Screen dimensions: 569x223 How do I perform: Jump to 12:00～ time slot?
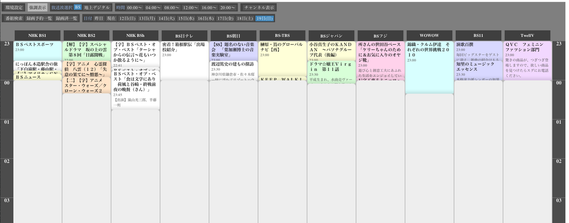[190, 7]
